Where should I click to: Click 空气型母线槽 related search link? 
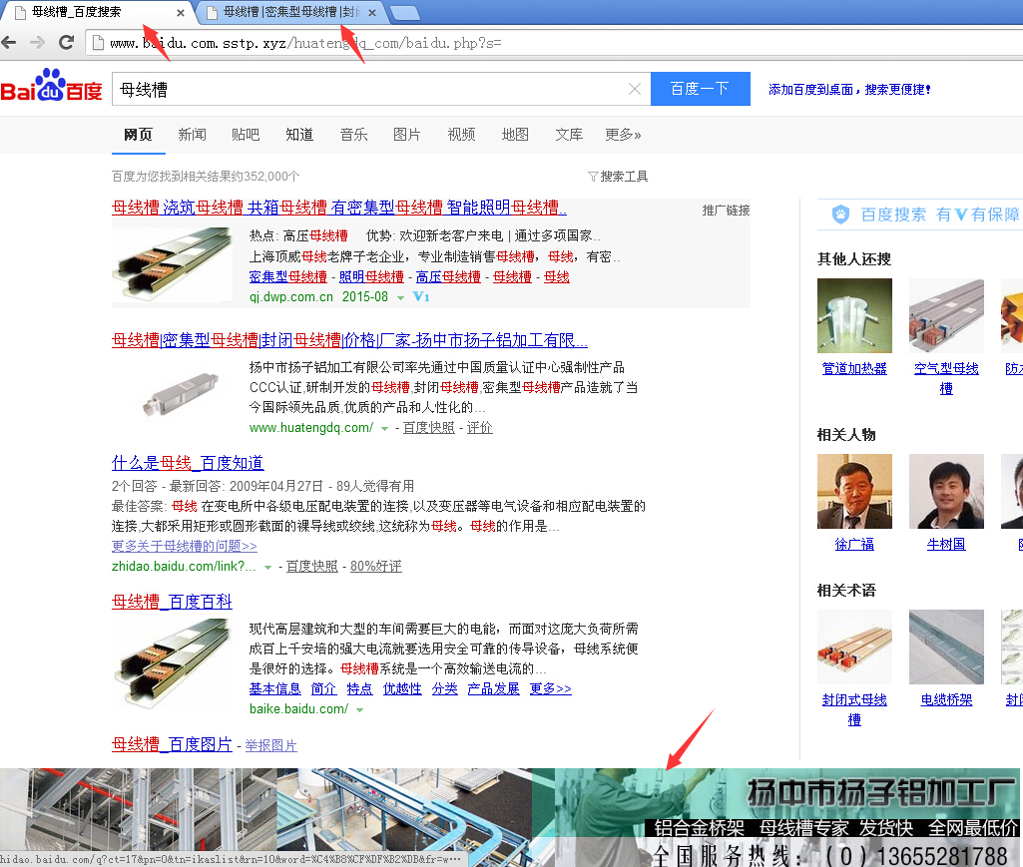pyautogui.click(x=946, y=378)
